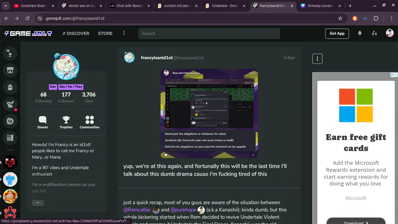Open a new browser tab
The height and width of the screenshot is (224, 398).
[350, 6]
